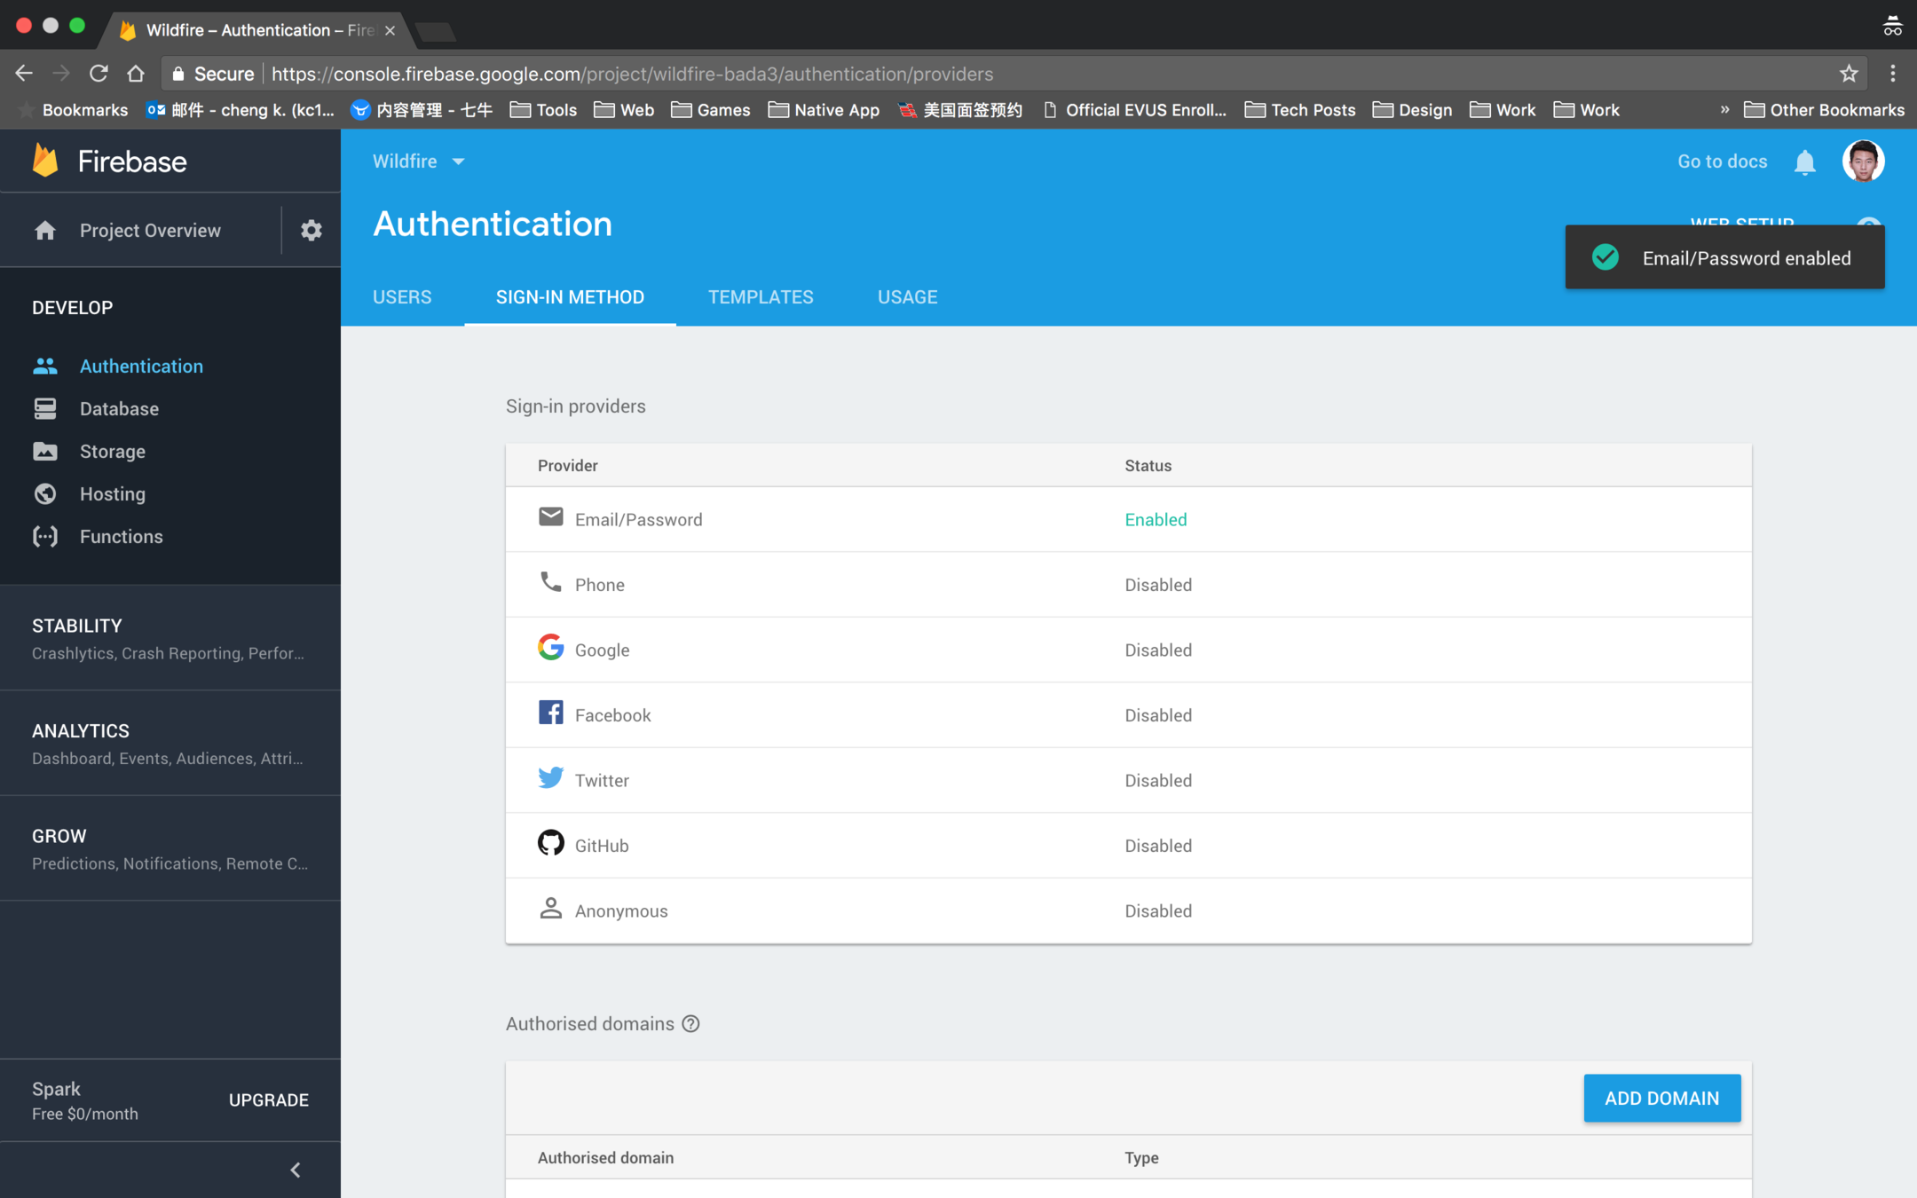Image resolution: width=1917 pixels, height=1198 pixels.
Task: Click the Project Overview home icon
Action: tap(45, 231)
